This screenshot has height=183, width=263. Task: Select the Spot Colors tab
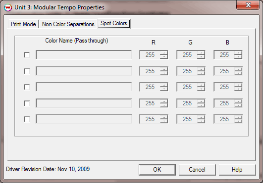(x=114, y=23)
